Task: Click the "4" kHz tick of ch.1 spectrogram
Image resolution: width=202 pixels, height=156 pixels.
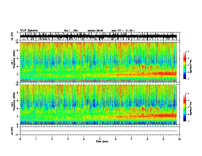Action: click(x=18, y=67)
